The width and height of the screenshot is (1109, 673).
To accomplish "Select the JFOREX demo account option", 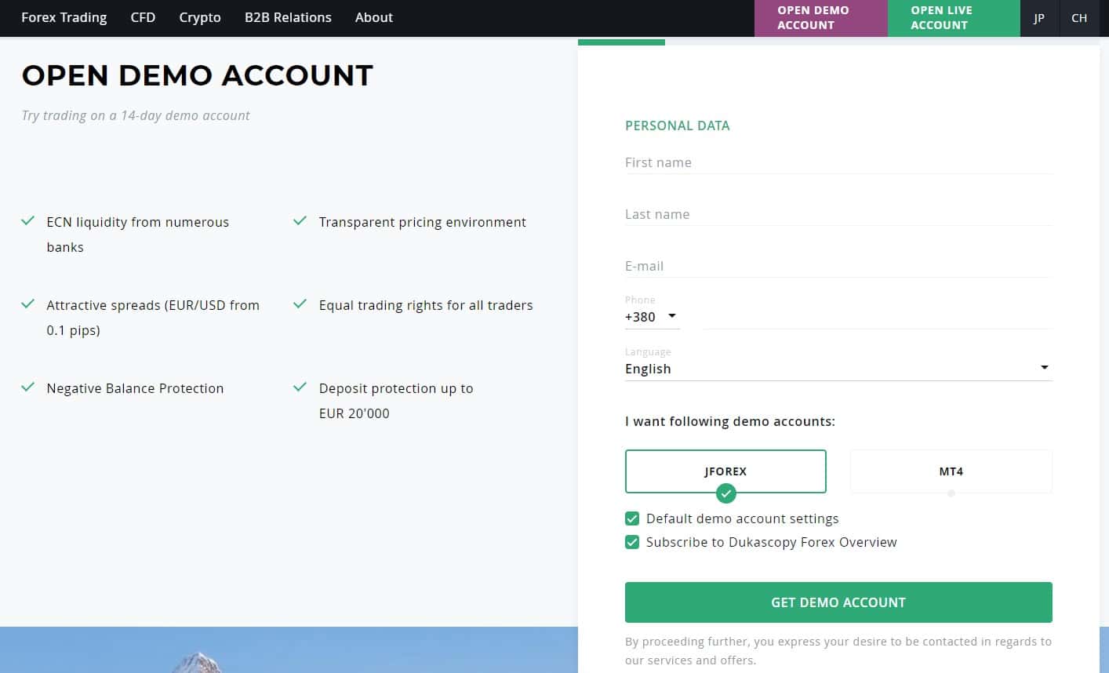I will click(725, 471).
